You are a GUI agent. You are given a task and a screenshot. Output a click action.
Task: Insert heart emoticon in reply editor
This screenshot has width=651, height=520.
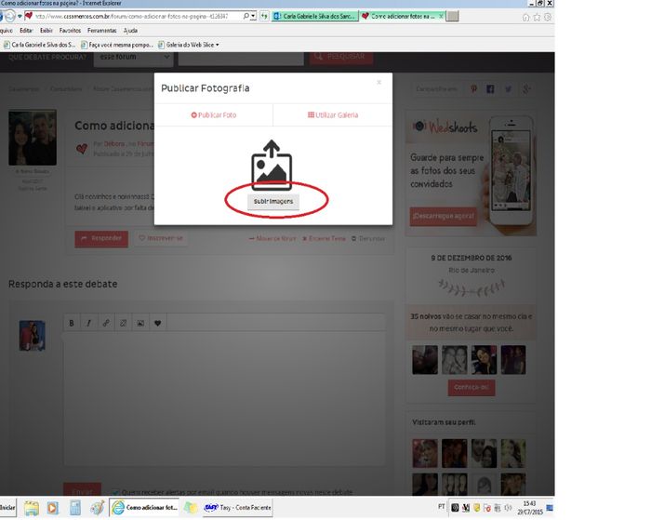(x=158, y=323)
